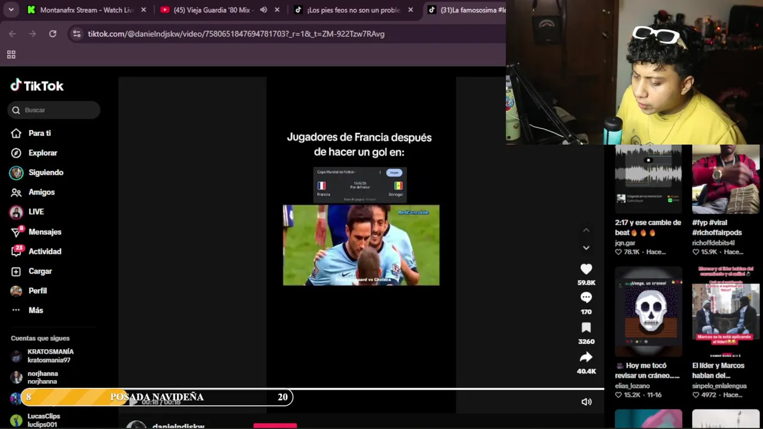The image size is (763, 429).
Task: Click the POSADA NAVIDEÑA goal bar overlay
Action: (x=157, y=397)
